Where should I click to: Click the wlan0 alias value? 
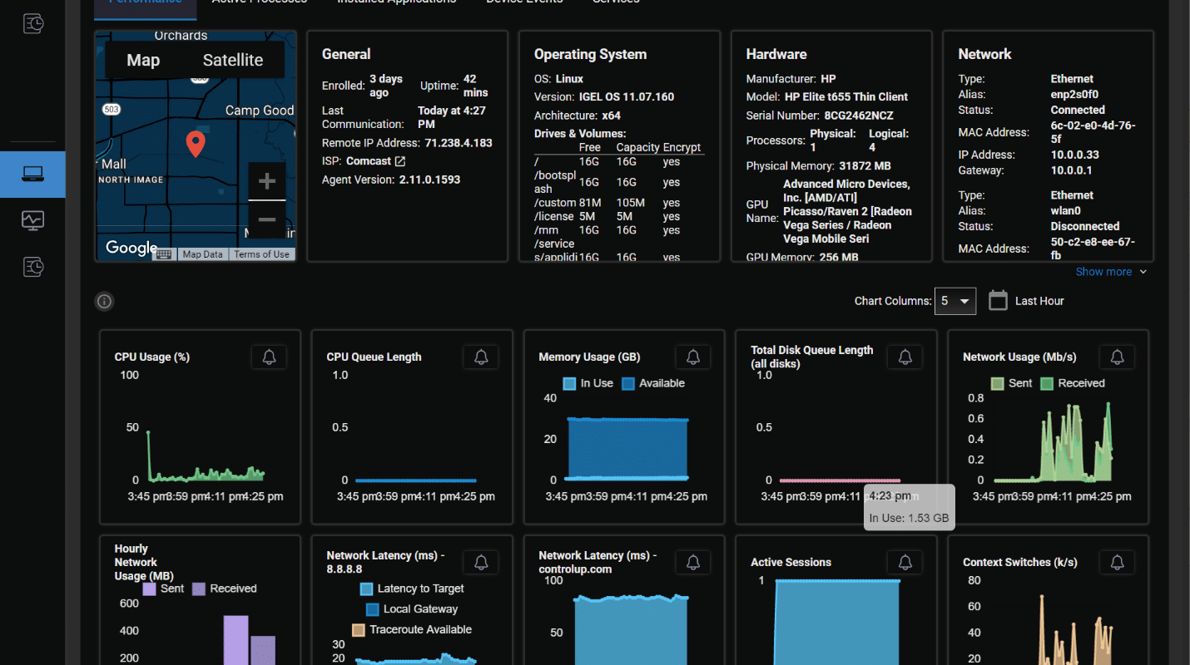[x=1065, y=211]
